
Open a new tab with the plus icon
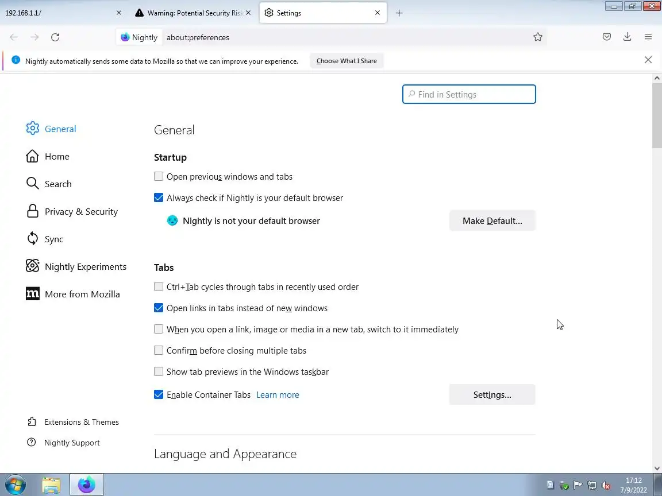[x=399, y=13]
